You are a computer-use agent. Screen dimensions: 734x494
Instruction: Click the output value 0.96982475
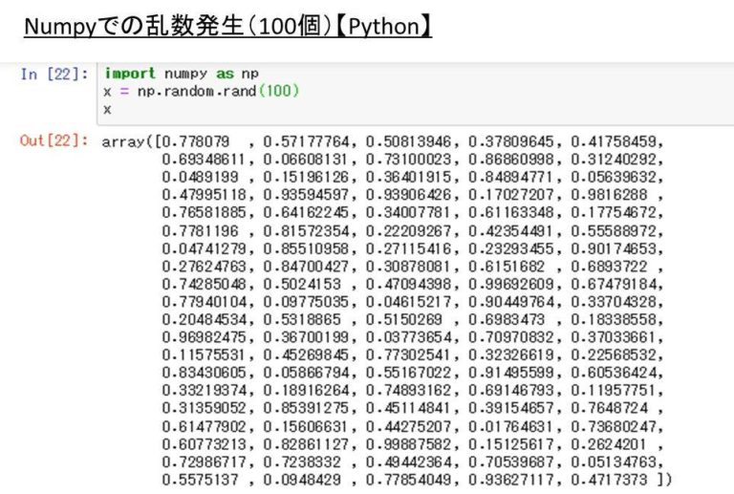(x=204, y=337)
